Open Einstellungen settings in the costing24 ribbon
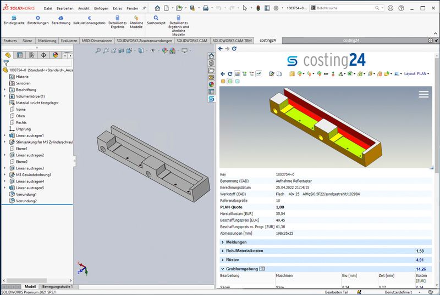This screenshot has height=295, width=440. 38,19
